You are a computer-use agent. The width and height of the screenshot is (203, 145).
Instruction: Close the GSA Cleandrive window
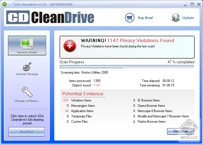point(199,4)
